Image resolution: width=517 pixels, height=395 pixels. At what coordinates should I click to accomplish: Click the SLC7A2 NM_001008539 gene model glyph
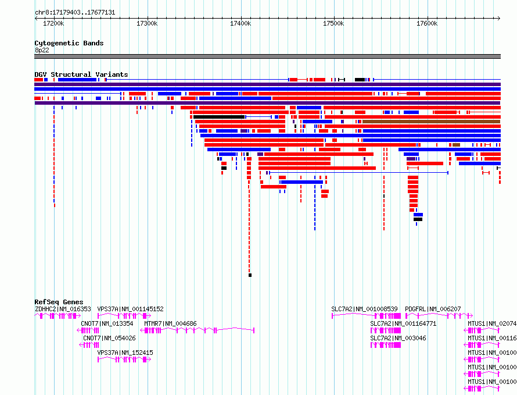pyautogui.click(x=367, y=316)
